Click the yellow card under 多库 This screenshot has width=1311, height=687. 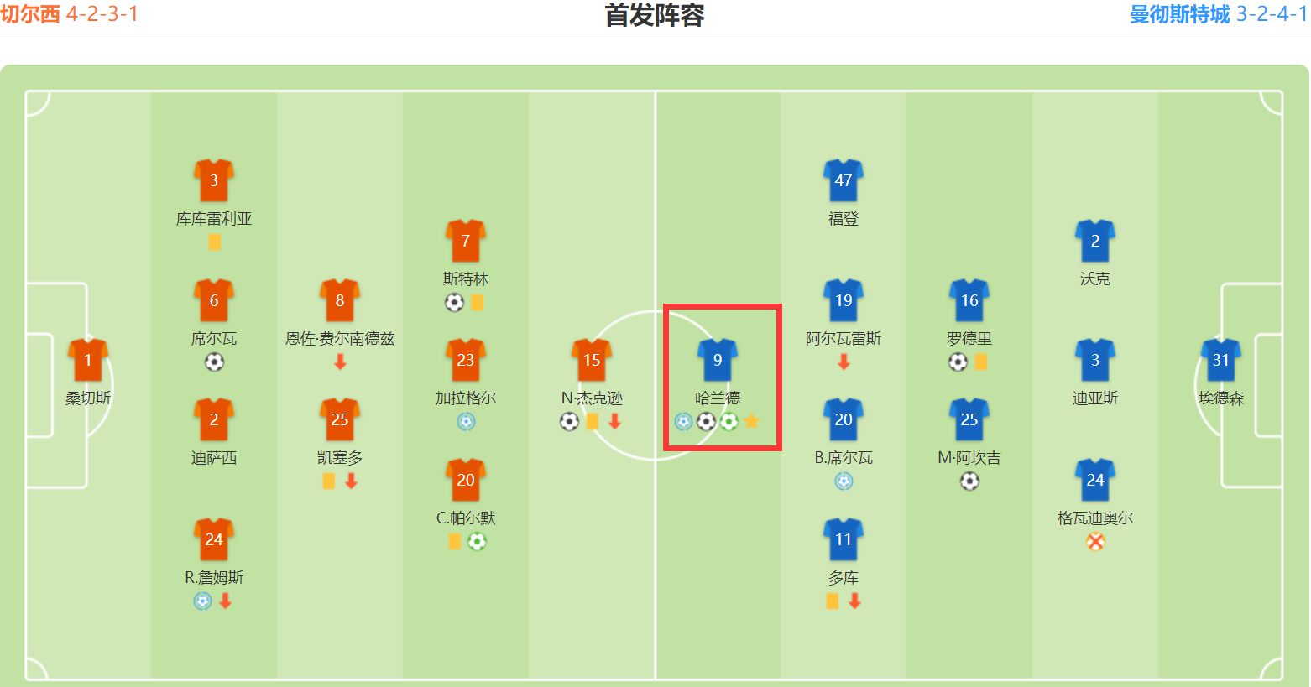[832, 601]
